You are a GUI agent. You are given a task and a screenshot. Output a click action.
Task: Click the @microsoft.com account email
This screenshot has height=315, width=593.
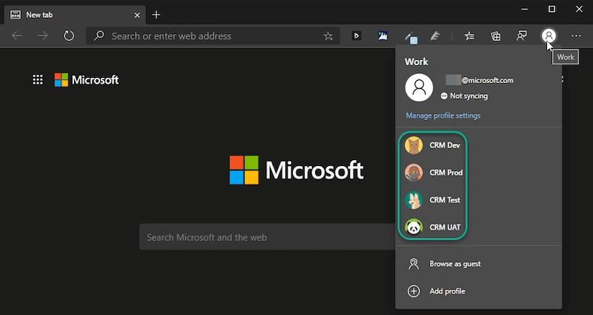(480, 80)
